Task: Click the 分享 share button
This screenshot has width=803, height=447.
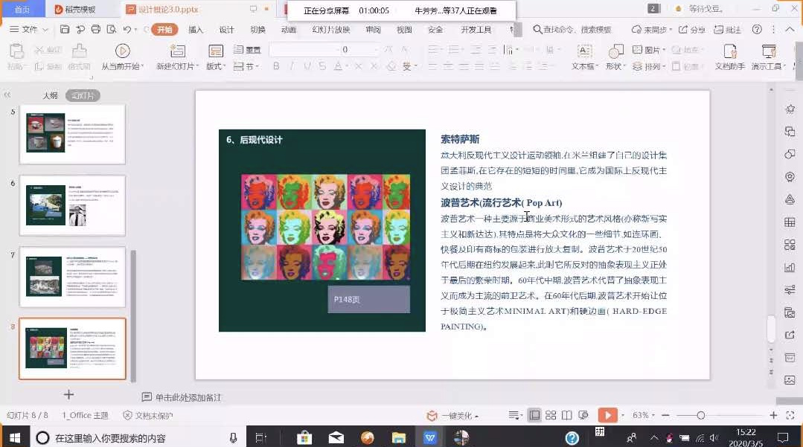Action: point(692,30)
